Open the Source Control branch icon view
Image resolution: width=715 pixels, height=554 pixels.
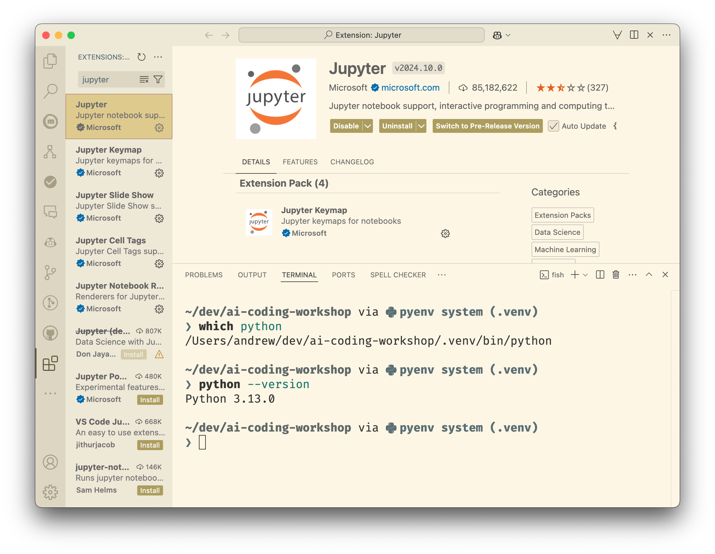[x=50, y=272]
